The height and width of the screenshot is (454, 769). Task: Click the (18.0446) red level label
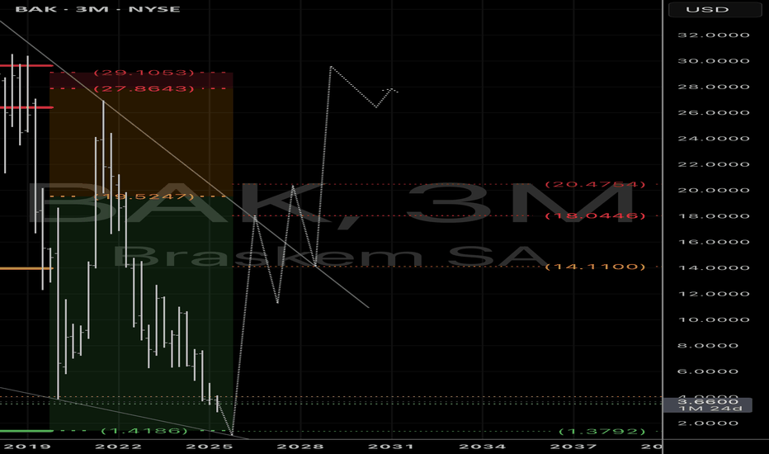(595, 216)
